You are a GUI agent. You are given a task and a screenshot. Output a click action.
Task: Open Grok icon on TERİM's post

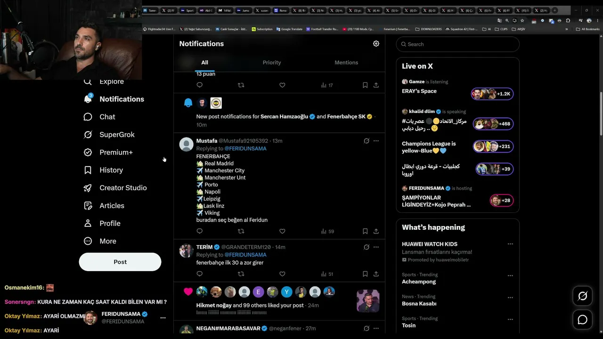coord(367,247)
